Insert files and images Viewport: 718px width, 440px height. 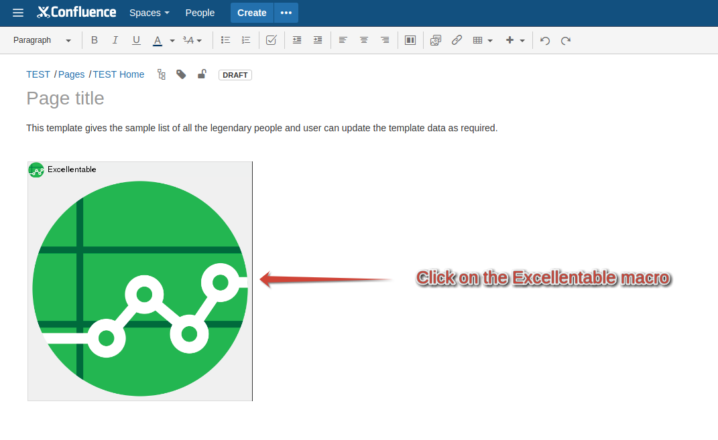(436, 40)
